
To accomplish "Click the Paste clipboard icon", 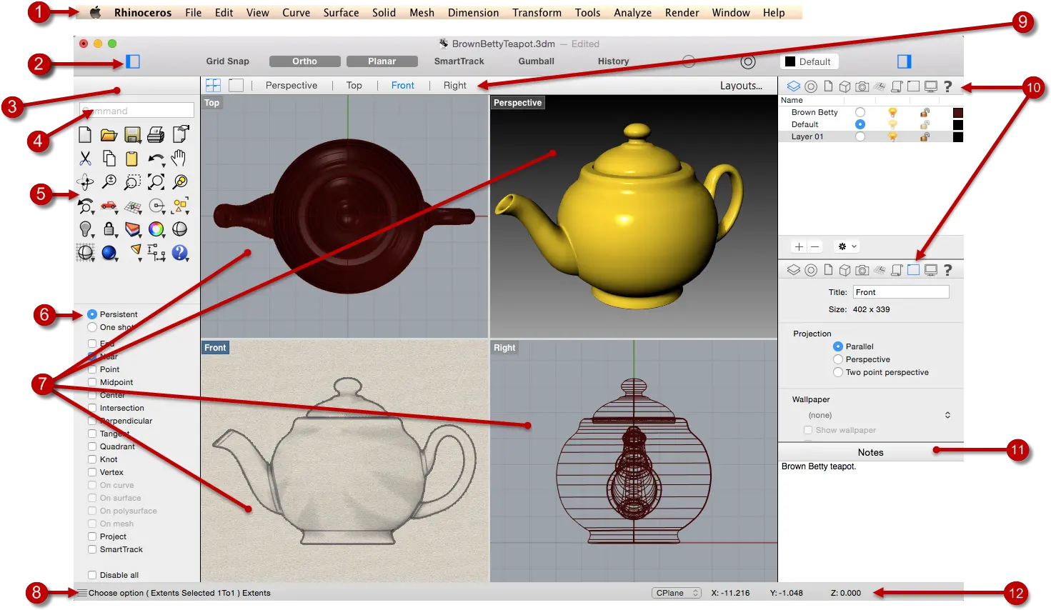I will (132, 158).
